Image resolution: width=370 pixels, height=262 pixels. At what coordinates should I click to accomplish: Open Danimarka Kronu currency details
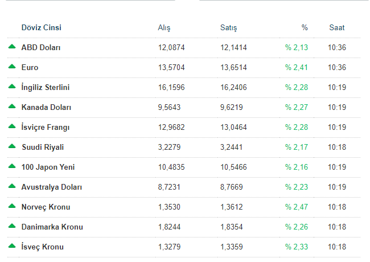pos(52,227)
